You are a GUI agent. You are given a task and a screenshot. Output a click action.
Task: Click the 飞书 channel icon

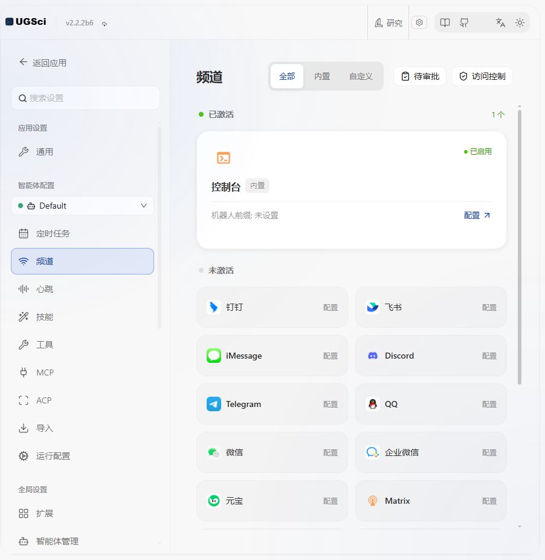[373, 307]
